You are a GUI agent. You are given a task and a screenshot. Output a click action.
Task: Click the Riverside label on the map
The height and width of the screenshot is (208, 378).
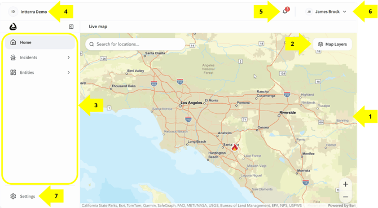(288, 112)
